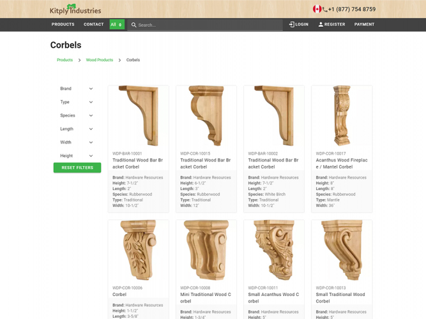Click the WDP-BAR-10001 product code
The width and height of the screenshot is (426, 319).
(x=127, y=154)
